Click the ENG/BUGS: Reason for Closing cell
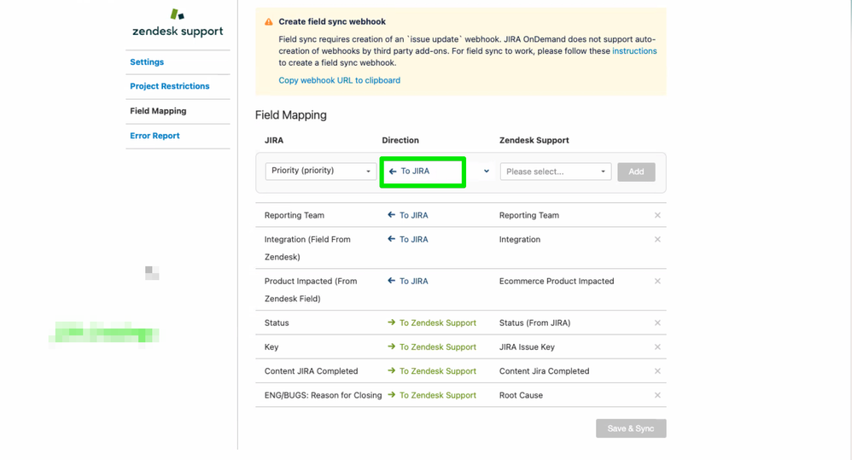Screen dimensions: 852x460 (324, 395)
